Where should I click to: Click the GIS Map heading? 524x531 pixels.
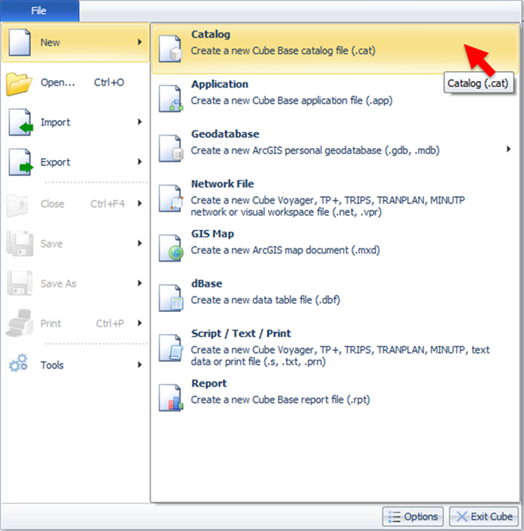[212, 234]
